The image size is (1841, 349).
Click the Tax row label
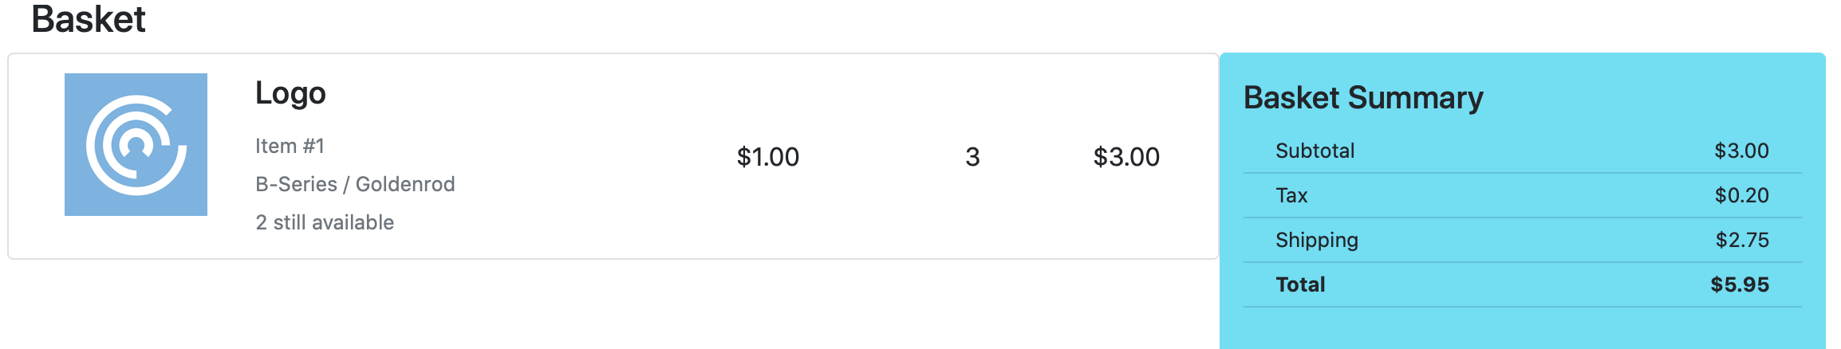pyautogui.click(x=1291, y=195)
